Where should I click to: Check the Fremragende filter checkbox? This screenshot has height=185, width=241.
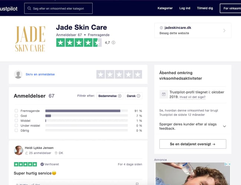click(16, 111)
